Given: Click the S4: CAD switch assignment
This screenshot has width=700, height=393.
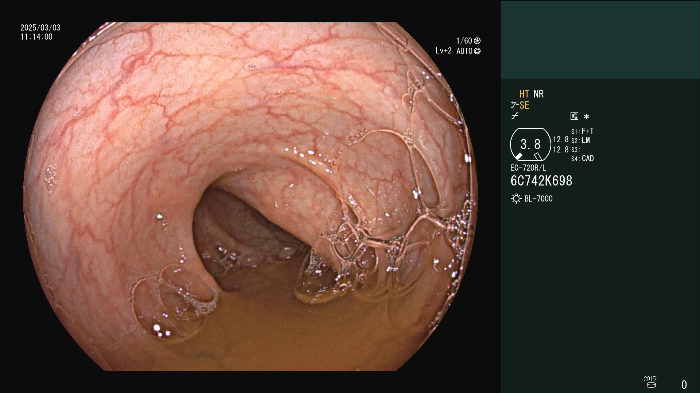Looking at the screenshot, I should click(583, 158).
